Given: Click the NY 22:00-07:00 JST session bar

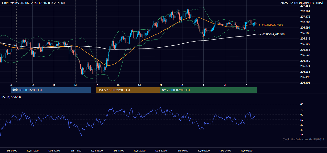Looking at the screenshot, I should tap(209, 90).
